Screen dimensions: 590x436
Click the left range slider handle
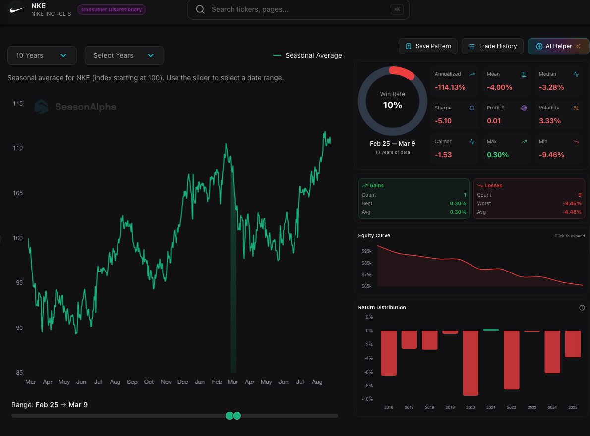click(229, 416)
